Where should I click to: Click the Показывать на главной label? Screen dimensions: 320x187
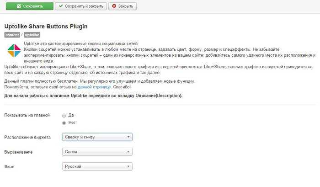[27, 115]
